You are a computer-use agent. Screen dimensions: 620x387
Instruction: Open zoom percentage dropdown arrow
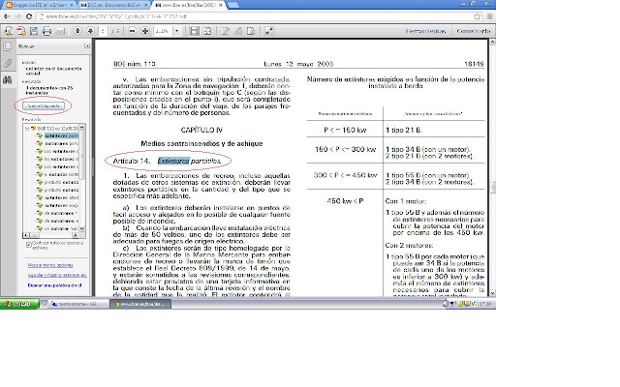[176, 31]
